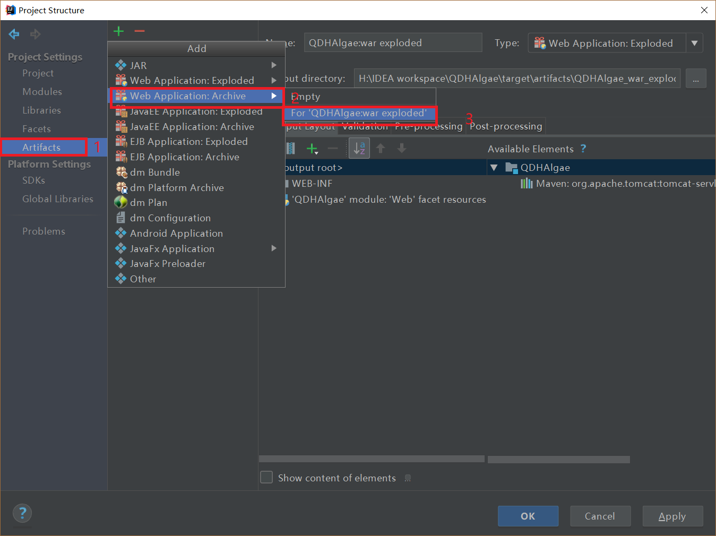Choose Other in the Add menu
This screenshot has height=536, width=716.
click(196, 279)
